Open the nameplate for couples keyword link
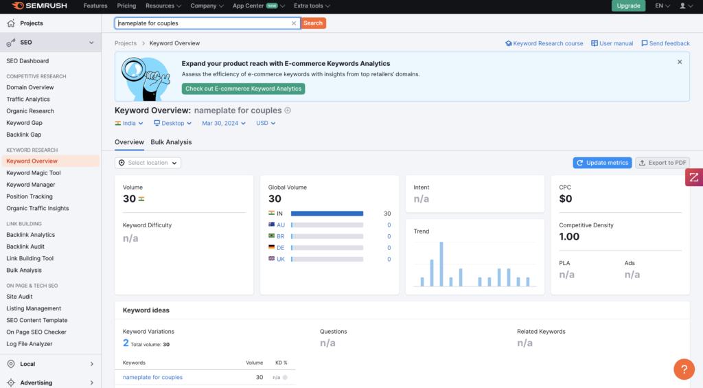Screen dimensions: 703x388 (152, 377)
